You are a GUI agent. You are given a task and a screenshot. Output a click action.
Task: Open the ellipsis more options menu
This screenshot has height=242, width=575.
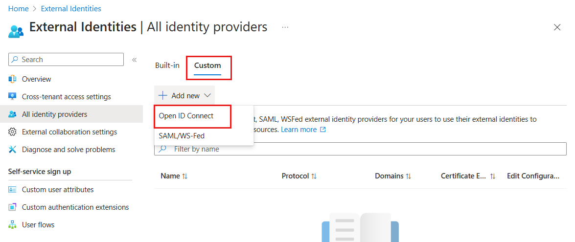point(285,27)
